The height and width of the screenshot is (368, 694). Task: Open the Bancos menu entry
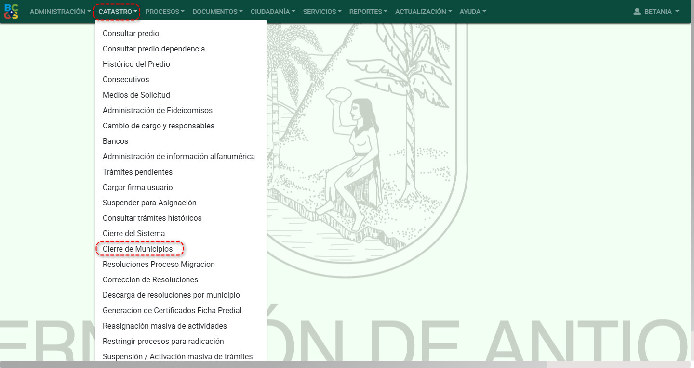pos(181,141)
